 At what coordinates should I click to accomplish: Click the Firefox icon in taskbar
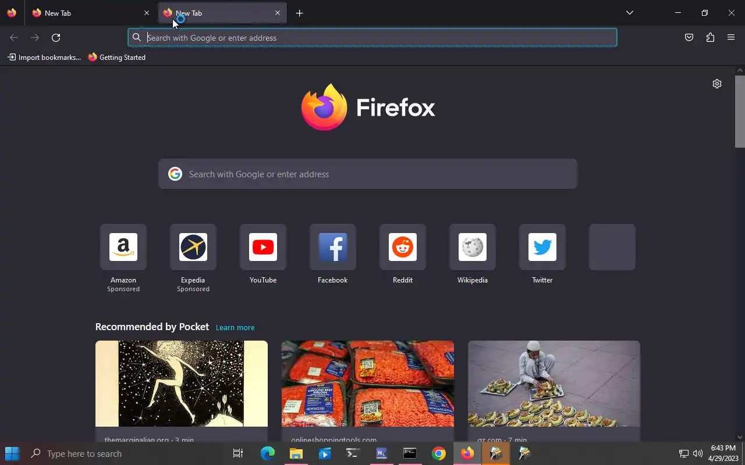(467, 453)
